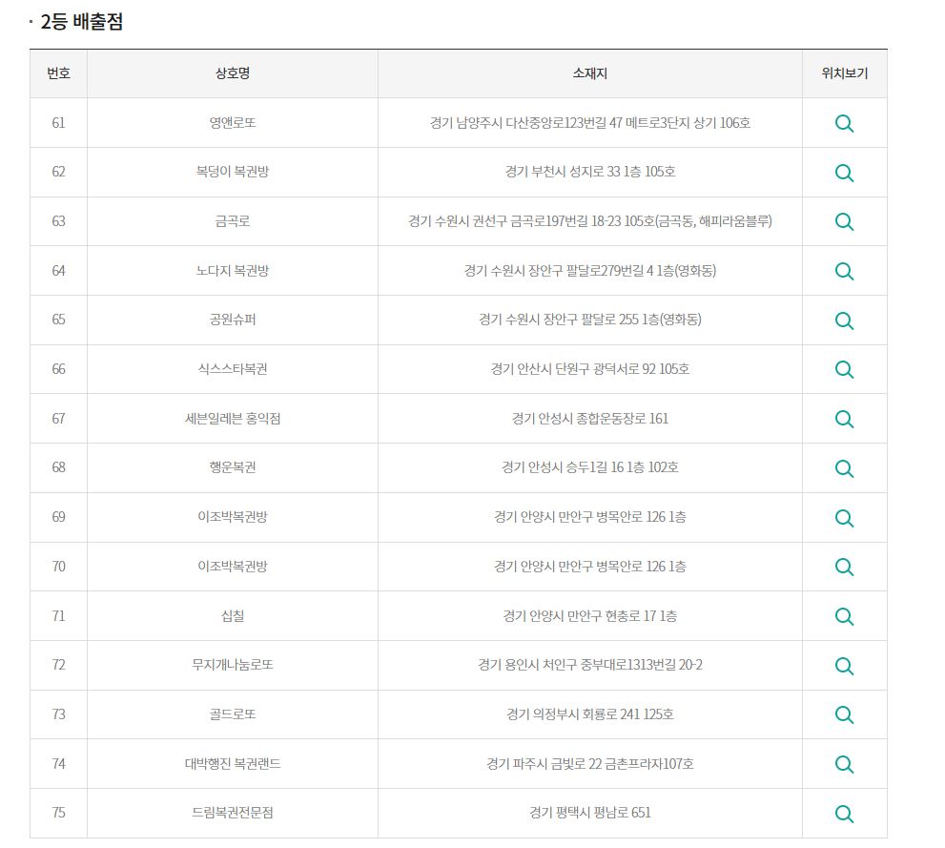Select store name 식스스타복권
945x848 pixels.
(x=233, y=369)
